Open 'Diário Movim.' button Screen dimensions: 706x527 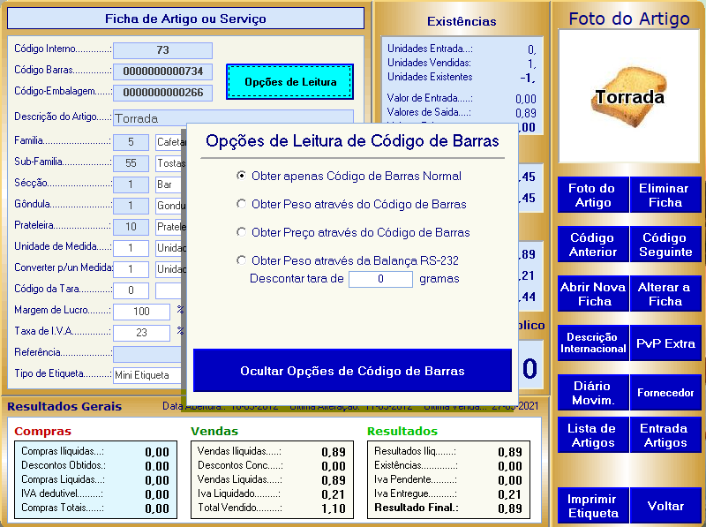pyautogui.click(x=592, y=393)
